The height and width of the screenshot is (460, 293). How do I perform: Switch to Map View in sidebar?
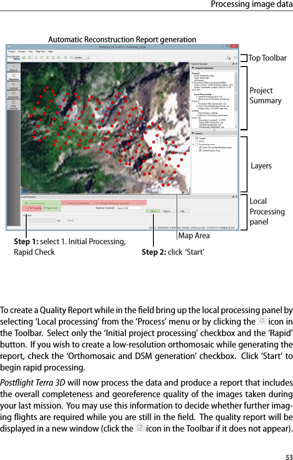(x=13, y=77)
